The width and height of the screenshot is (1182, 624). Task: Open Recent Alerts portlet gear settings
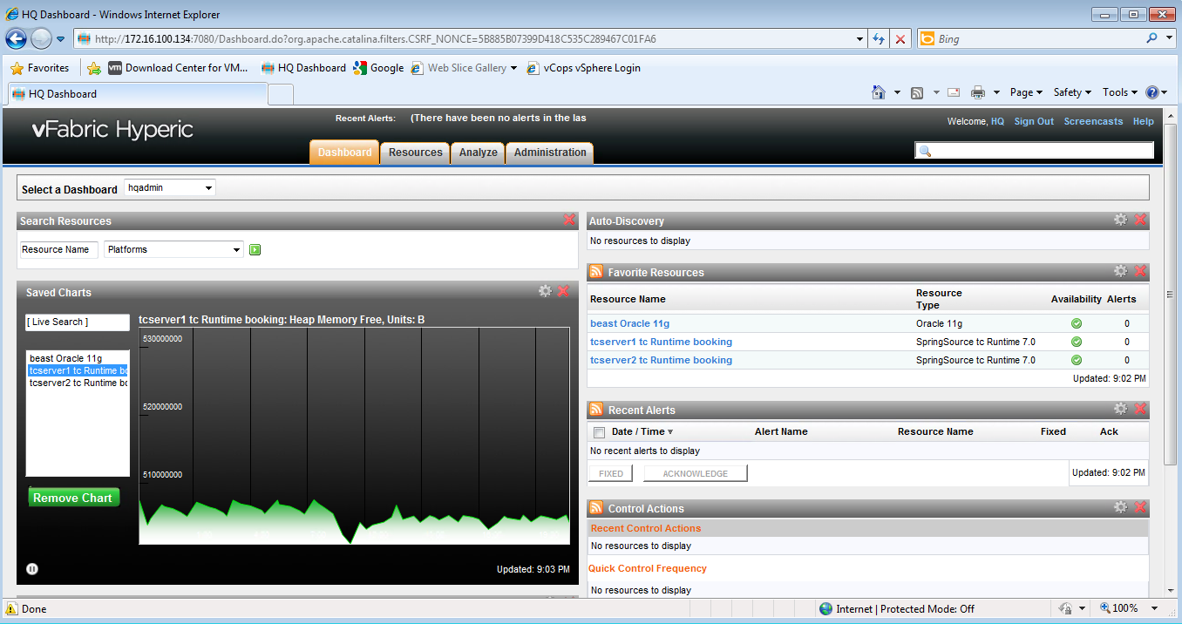[x=1120, y=409]
